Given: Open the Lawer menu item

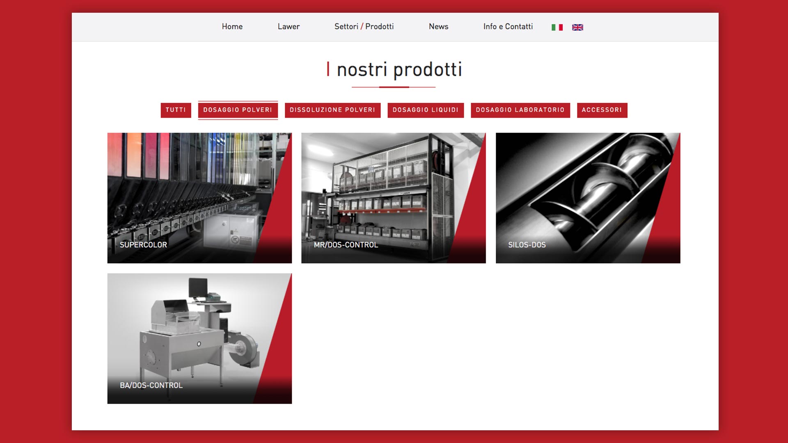Looking at the screenshot, I should point(289,27).
